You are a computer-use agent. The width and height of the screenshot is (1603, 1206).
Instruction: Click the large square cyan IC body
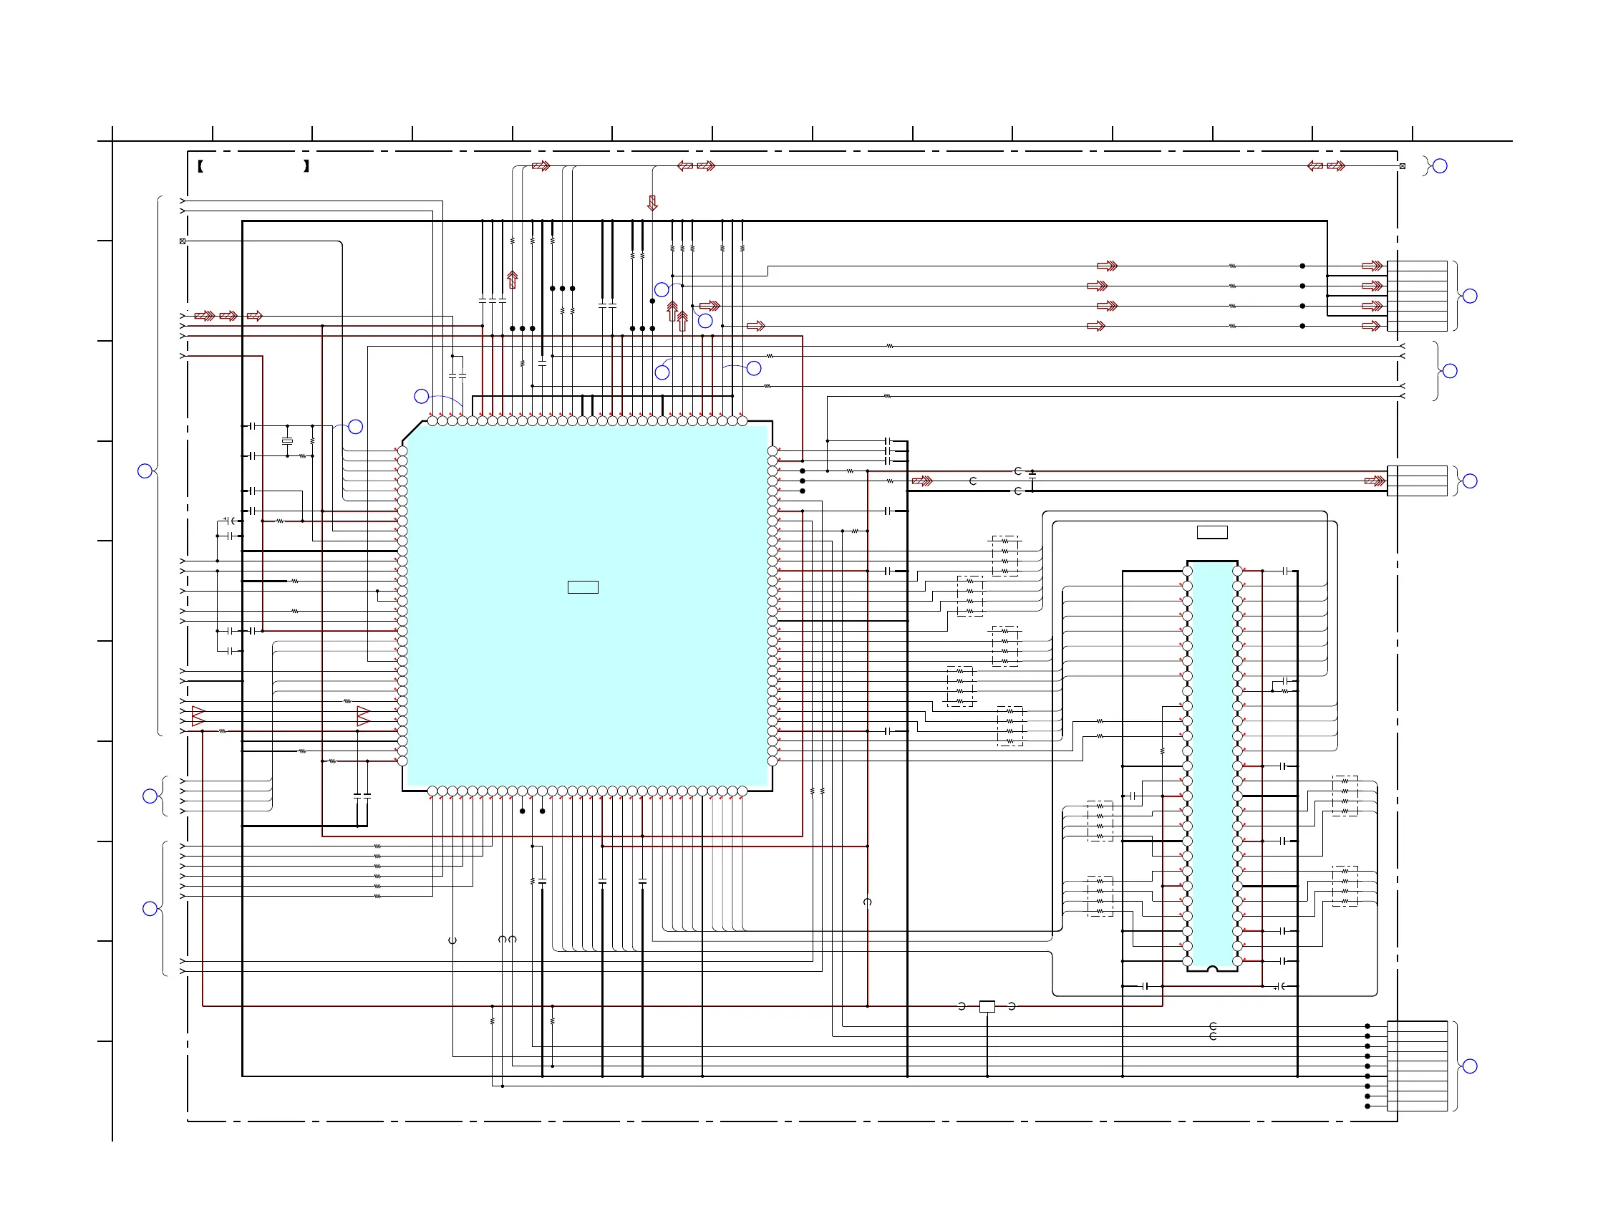click(587, 606)
